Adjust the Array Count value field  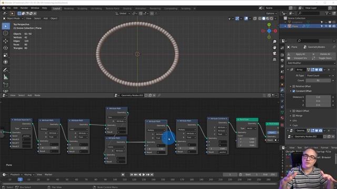click(318, 80)
